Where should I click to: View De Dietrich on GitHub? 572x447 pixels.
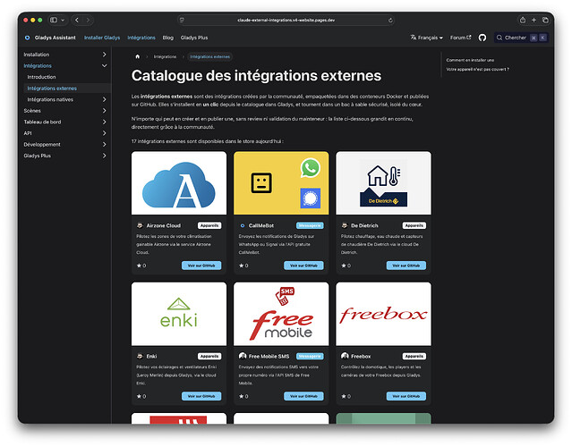(x=406, y=266)
